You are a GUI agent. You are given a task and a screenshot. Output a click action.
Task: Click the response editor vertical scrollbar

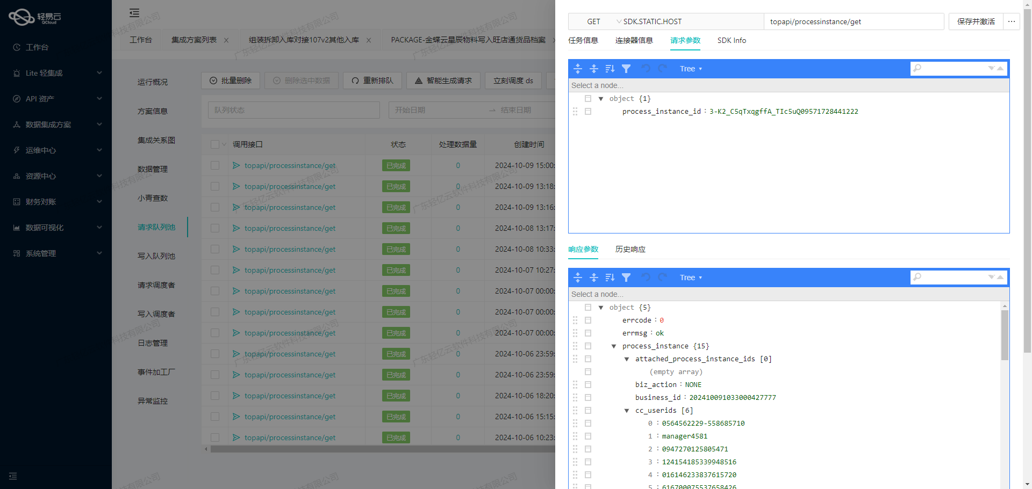point(1005,335)
